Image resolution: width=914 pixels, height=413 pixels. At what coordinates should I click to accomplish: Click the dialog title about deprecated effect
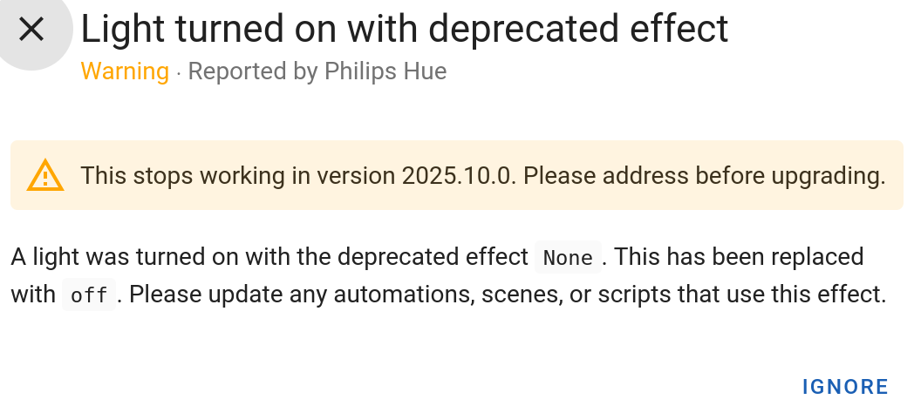click(405, 30)
